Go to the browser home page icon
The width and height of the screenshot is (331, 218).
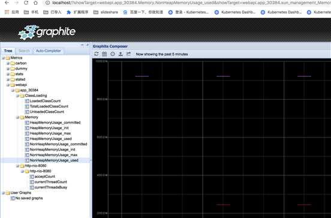click(35, 3)
